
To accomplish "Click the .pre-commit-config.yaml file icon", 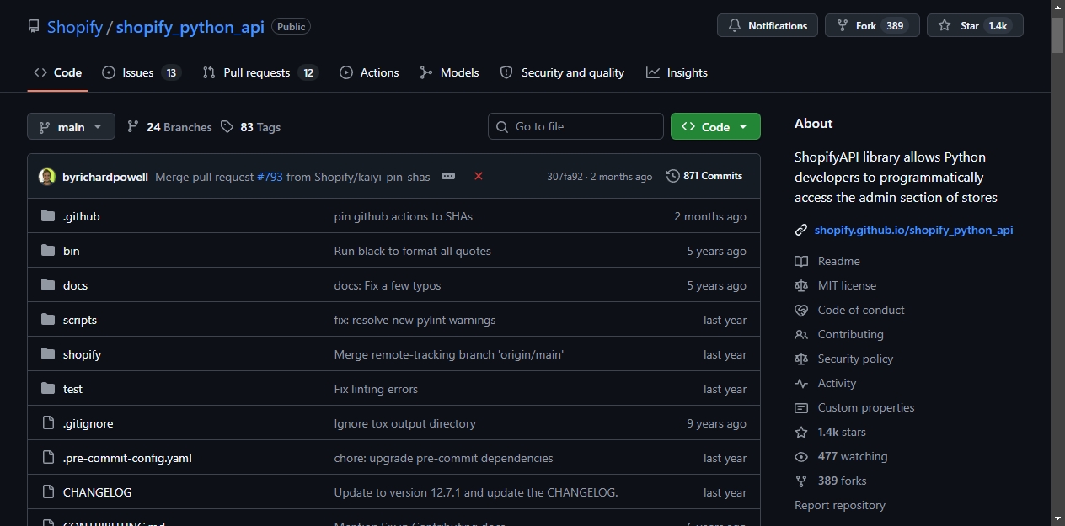I will [48, 458].
